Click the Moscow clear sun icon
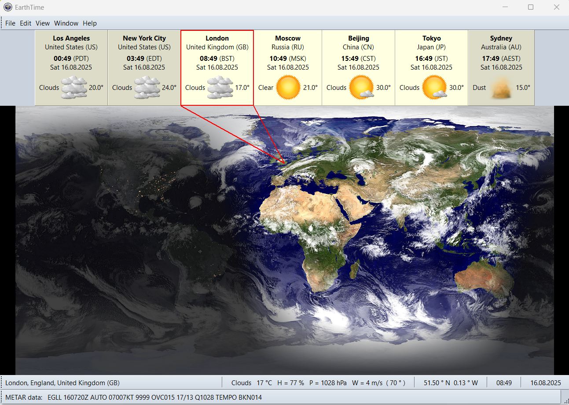The width and height of the screenshot is (569, 405). pyautogui.click(x=288, y=87)
